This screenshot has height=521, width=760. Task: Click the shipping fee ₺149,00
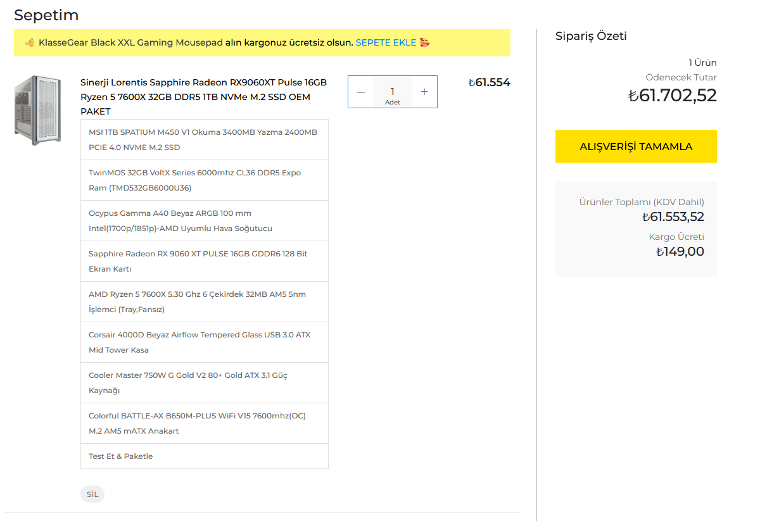tap(680, 252)
